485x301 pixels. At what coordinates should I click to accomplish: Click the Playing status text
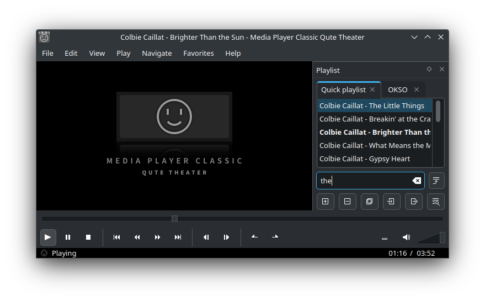64,254
